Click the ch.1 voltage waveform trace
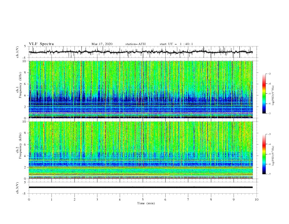Image resolution: width=289 pixels, height=224 pixels. (x=141, y=52)
